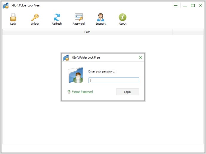Close the main XBoft Folder Lock window
Screen dimensions: 206x154
[201, 5]
